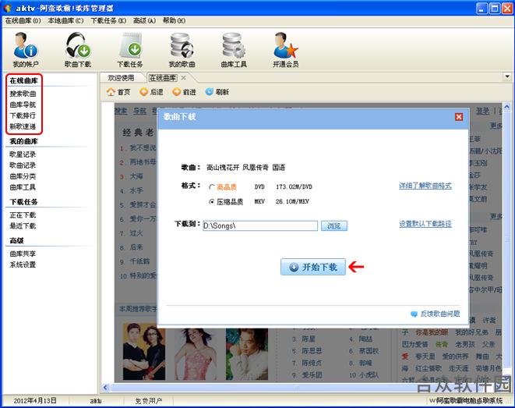The height and width of the screenshot is (408, 515).
Task: Select 正在下载 in the sidebar
Action: pos(23,215)
